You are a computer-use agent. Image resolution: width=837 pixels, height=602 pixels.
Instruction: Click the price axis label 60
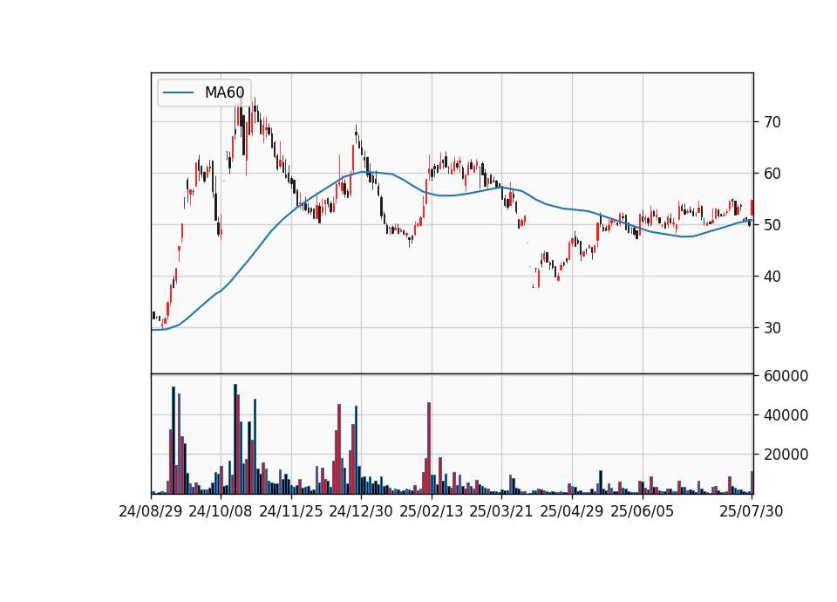[x=772, y=174]
